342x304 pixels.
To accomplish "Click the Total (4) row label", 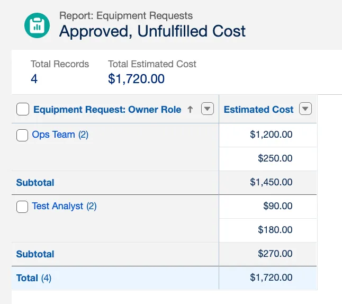I will point(34,278).
